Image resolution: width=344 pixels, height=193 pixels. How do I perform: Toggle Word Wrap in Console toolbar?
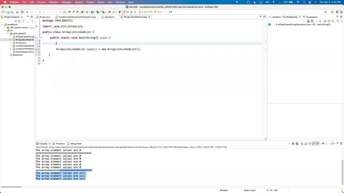click(x=310, y=144)
